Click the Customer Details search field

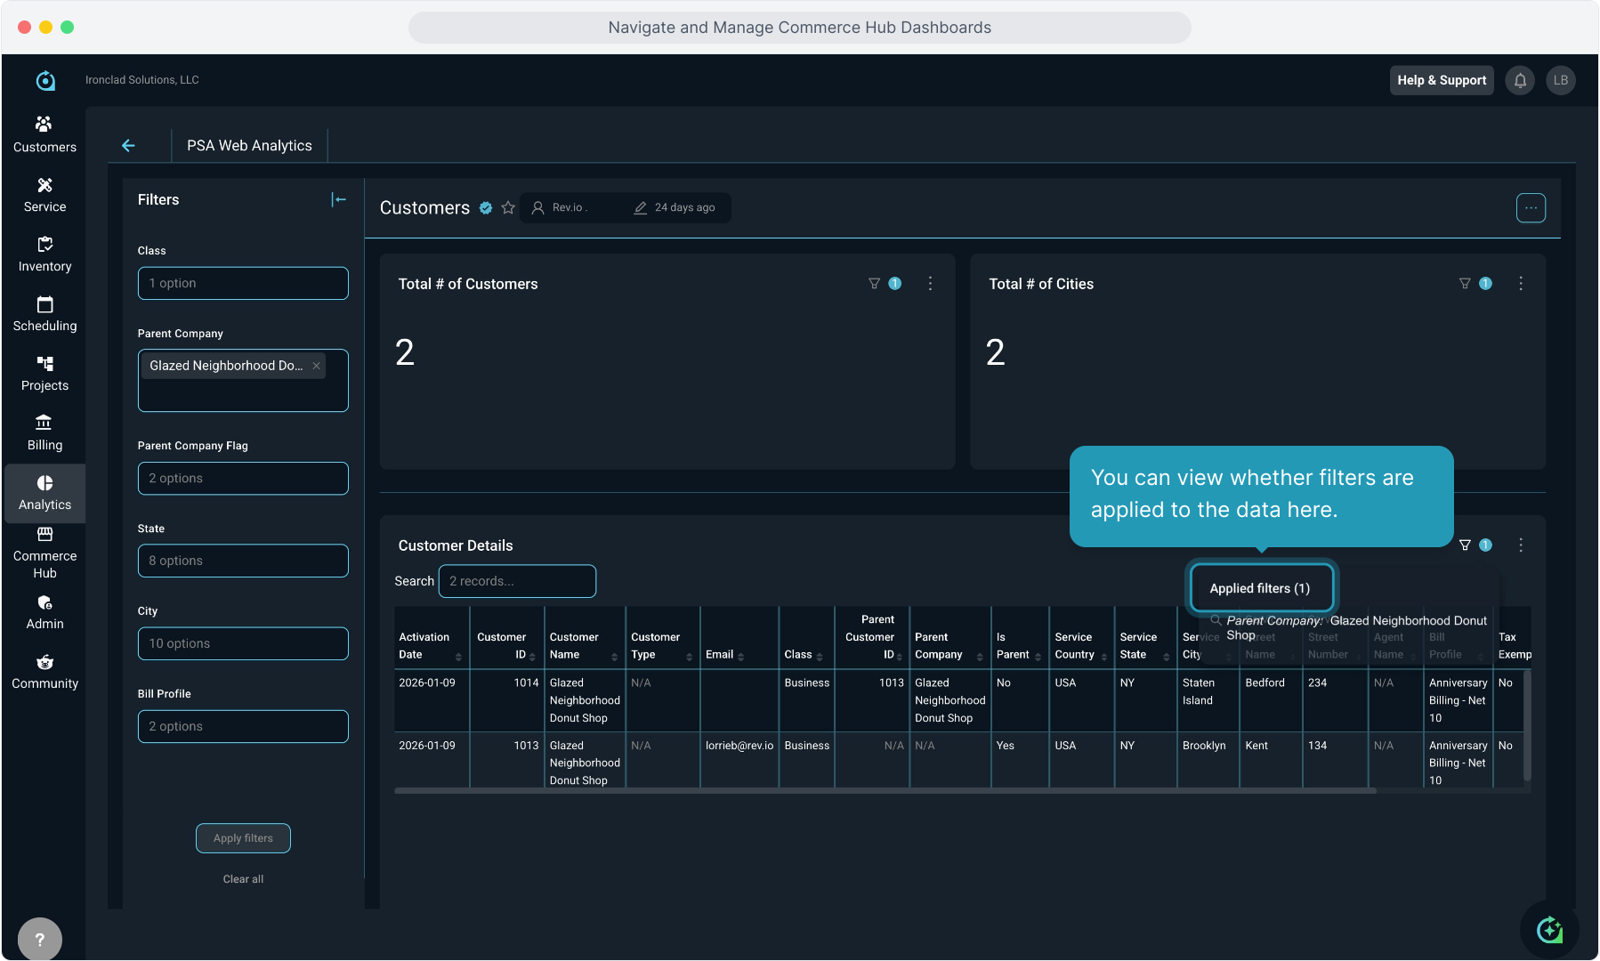click(x=517, y=581)
